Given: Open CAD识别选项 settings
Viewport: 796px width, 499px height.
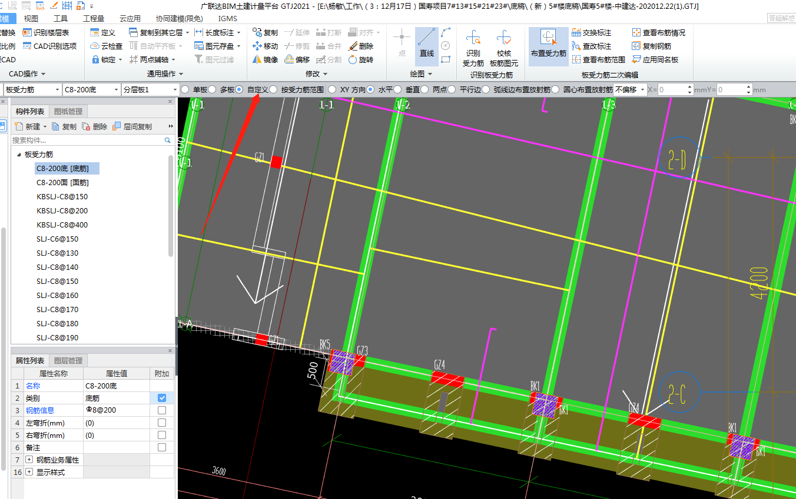Looking at the screenshot, I should (49, 46).
